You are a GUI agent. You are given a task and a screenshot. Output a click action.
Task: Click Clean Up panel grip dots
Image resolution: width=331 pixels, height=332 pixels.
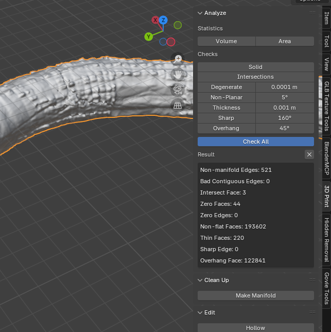tap(312, 279)
